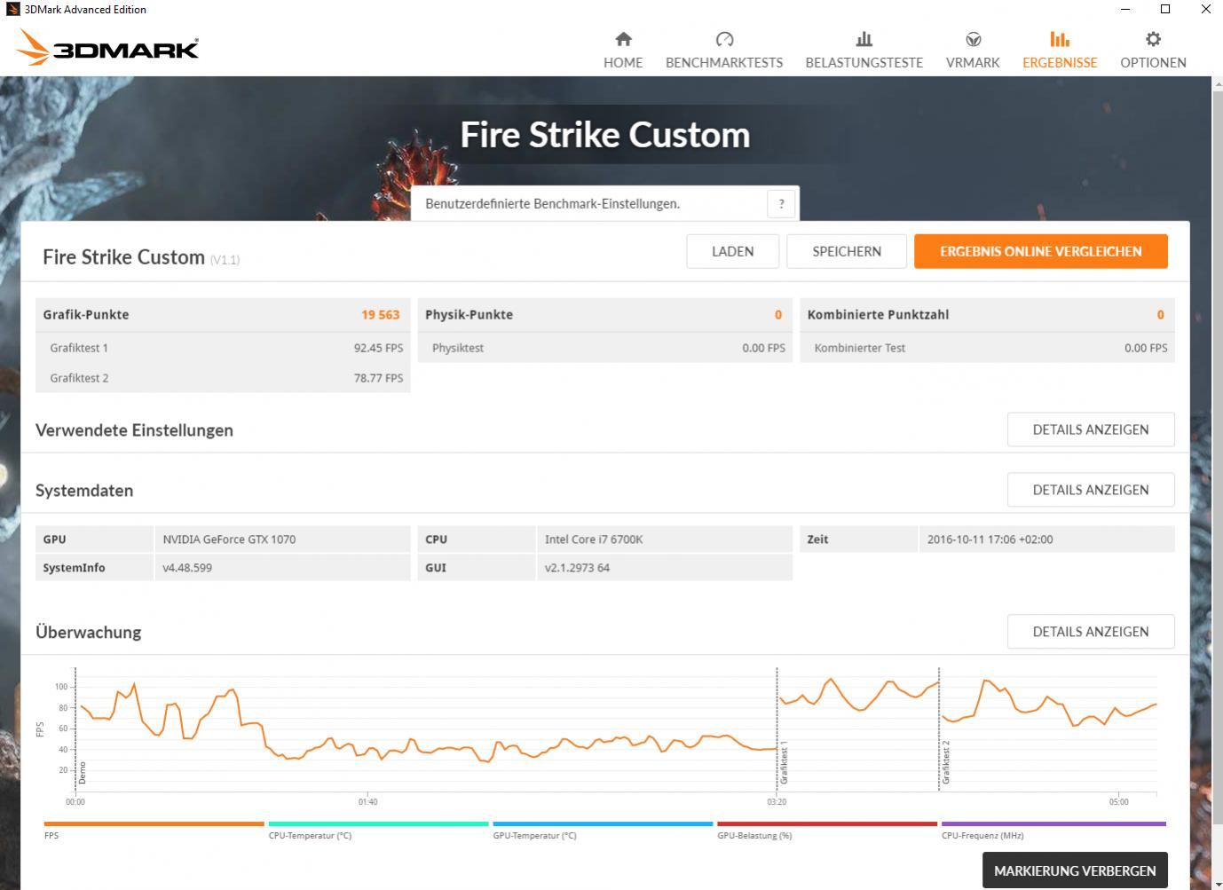This screenshot has height=890, width=1223.
Task: Click the Optionen gear icon
Action: point(1153,39)
